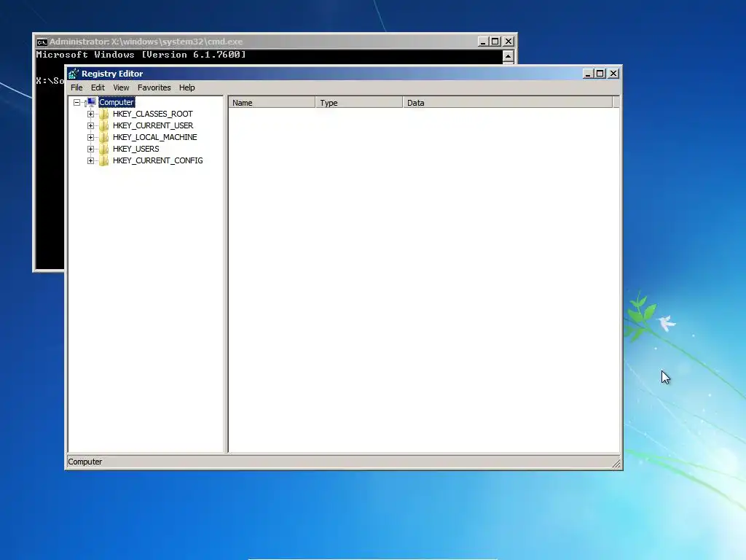The height and width of the screenshot is (560, 746).
Task: Open the File menu in Registry Editor
Action: [76, 87]
